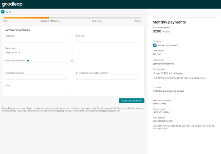Viewport: 221px width, 154px height.
Task: Select the Date of birth input
Action: (39, 53)
